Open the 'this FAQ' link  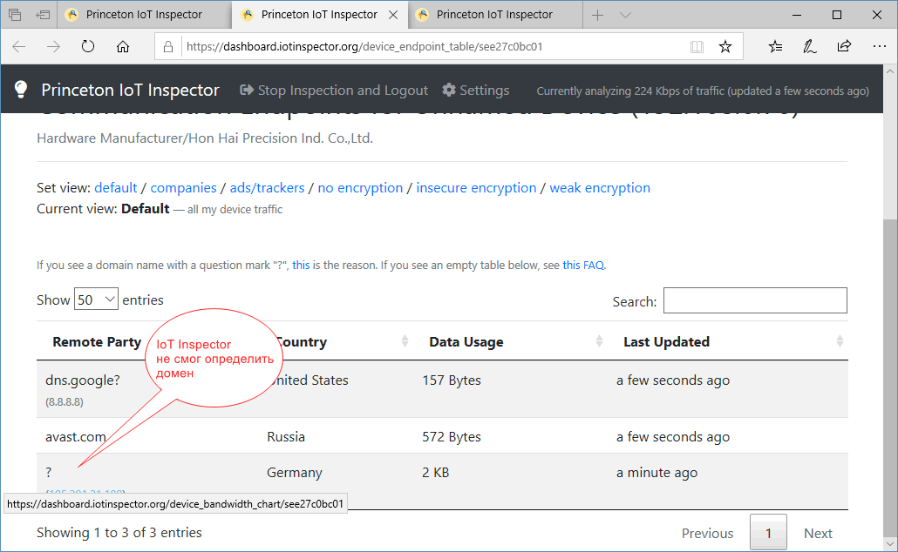coord(583,265)
